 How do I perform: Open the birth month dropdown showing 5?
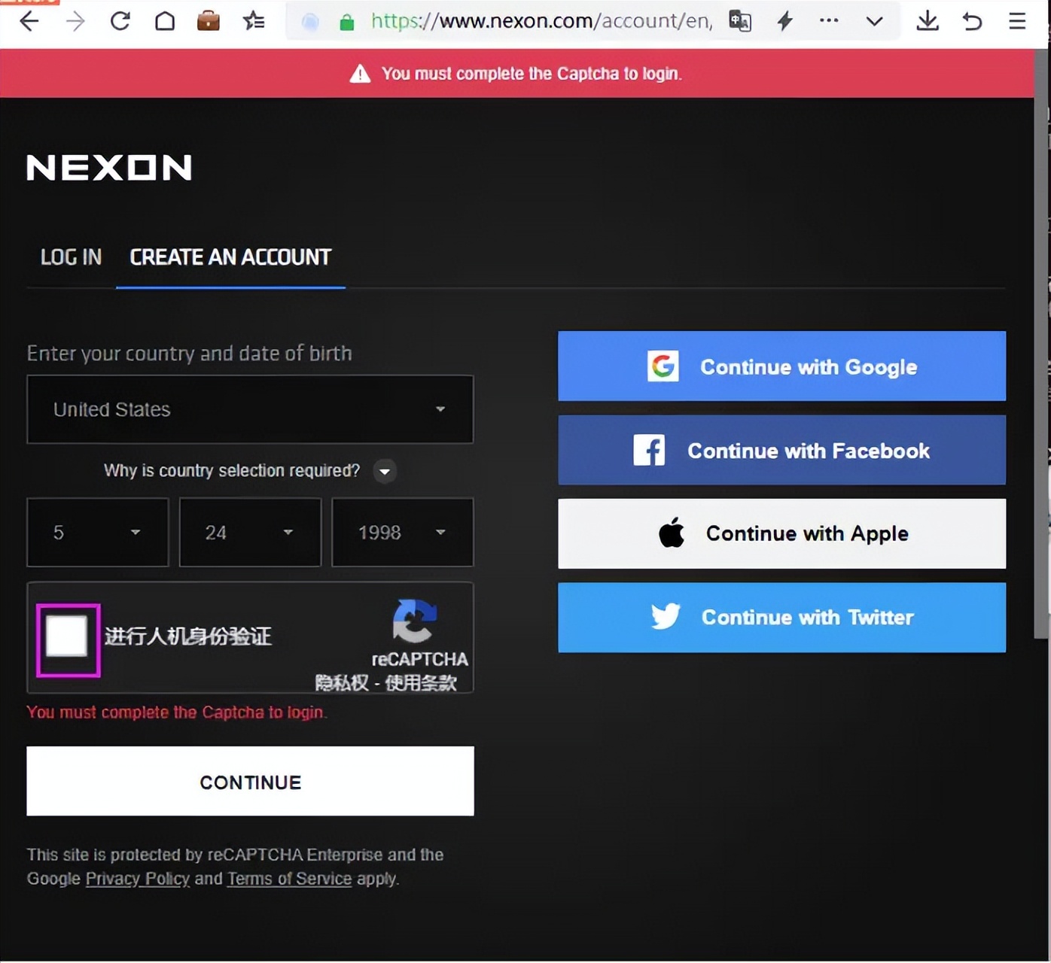point(98,533)
